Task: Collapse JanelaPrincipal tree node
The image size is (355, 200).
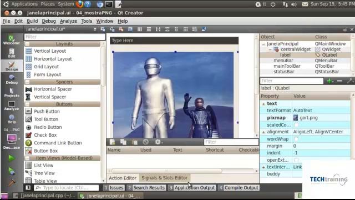Action: click(x=263, y=44)
